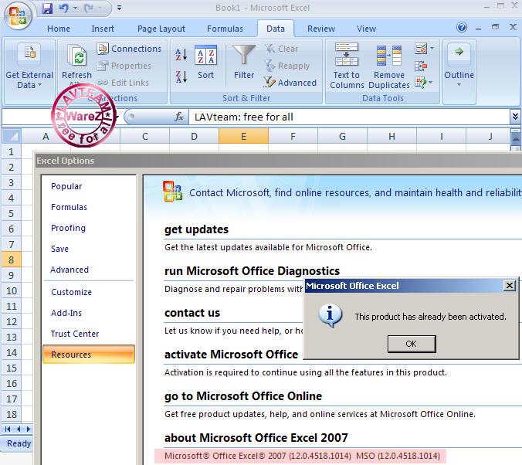Click Remove Duplicates
This screenshot has height=465, width=522.
tap(389, 66)
